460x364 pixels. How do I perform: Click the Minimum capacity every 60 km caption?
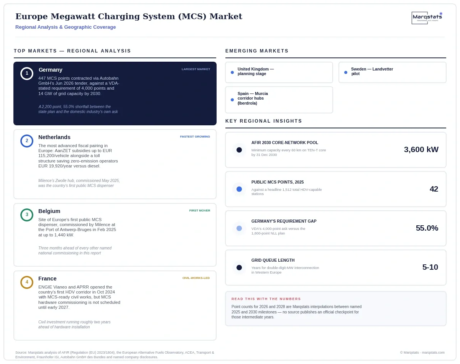(289, 152)
